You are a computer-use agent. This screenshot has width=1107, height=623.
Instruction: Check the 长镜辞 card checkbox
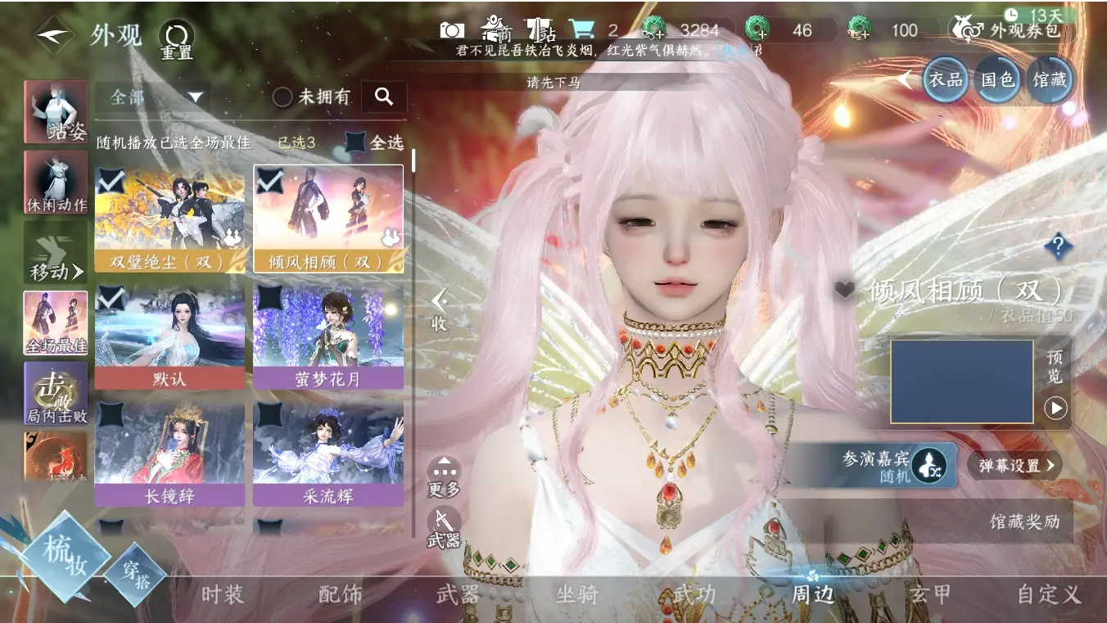point(111,416)
